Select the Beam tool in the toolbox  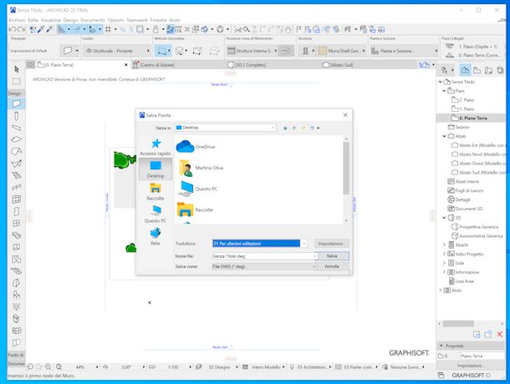(17, 128)
